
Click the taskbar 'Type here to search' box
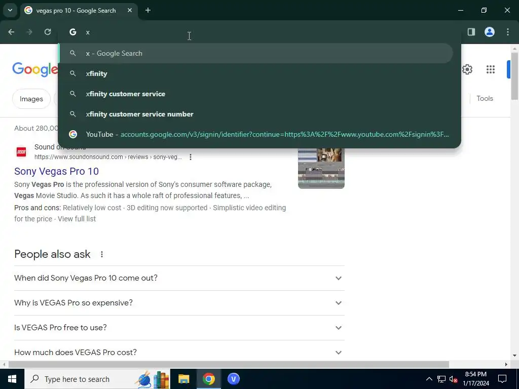(x=97, y=379)
